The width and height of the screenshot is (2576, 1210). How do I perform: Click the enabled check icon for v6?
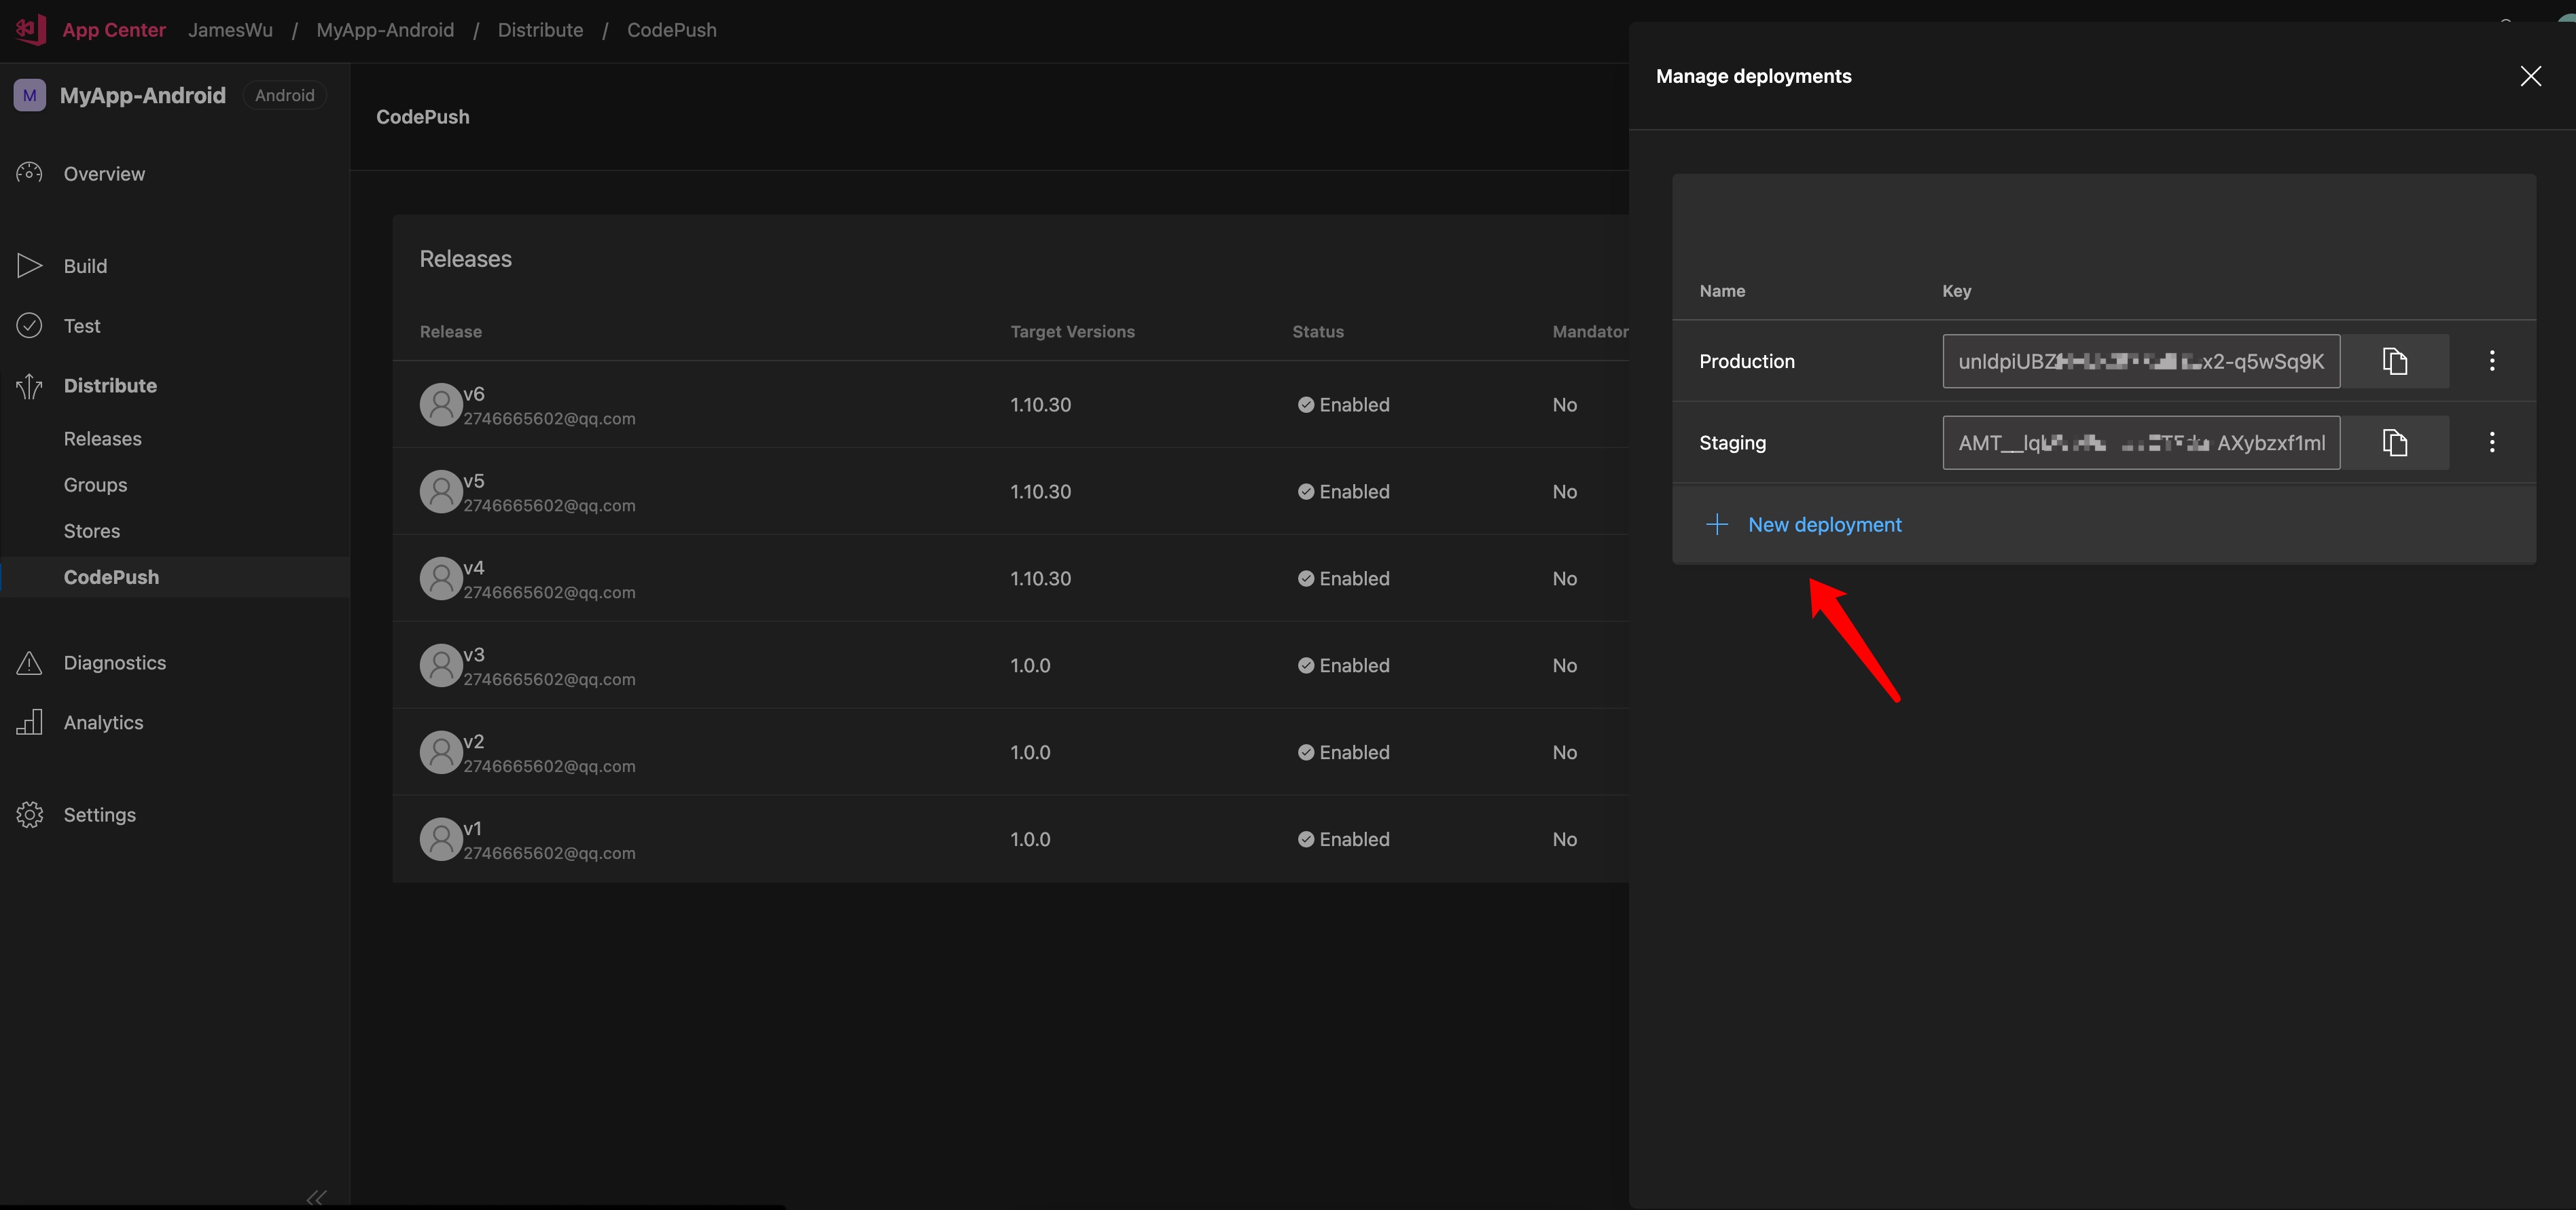pyautogui.click(x=1305, y=405)
